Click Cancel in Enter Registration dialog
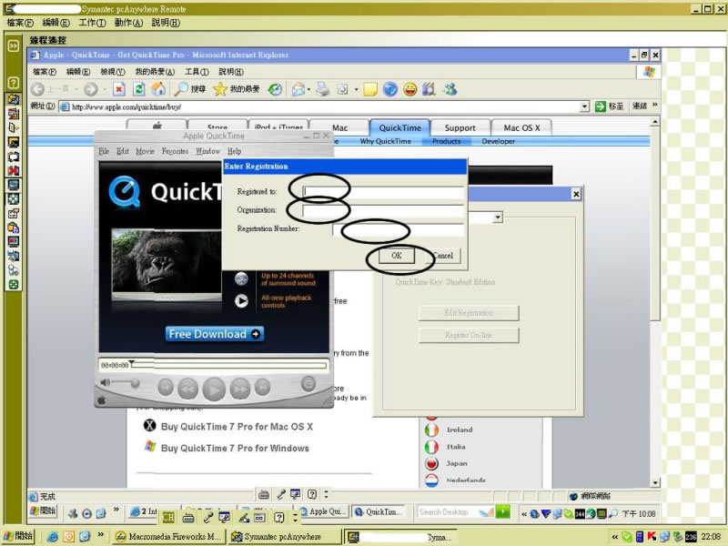 point(442,255)
